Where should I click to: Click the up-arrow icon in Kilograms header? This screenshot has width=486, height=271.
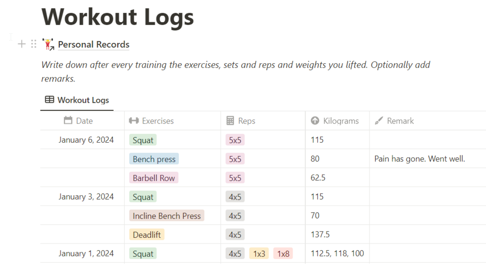pos(315,121)
